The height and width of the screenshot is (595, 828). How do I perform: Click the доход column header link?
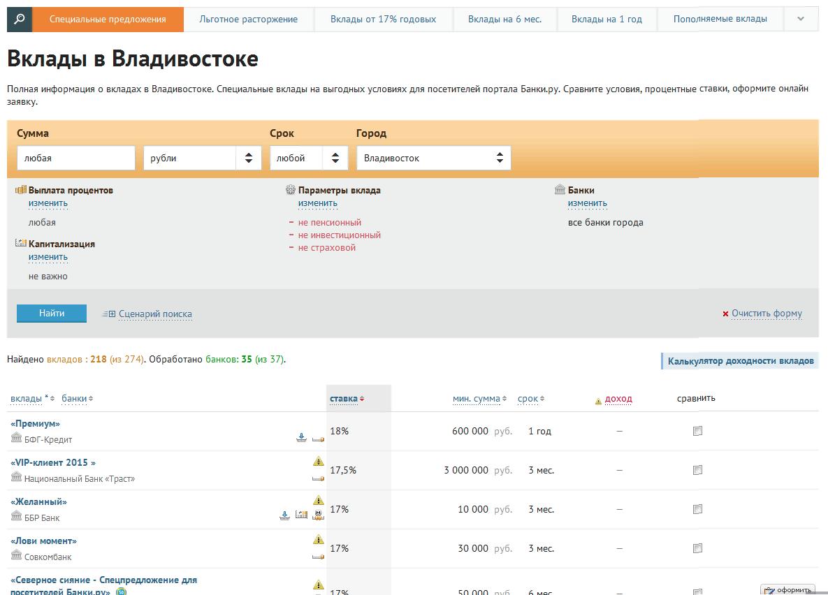click(618, 399)
